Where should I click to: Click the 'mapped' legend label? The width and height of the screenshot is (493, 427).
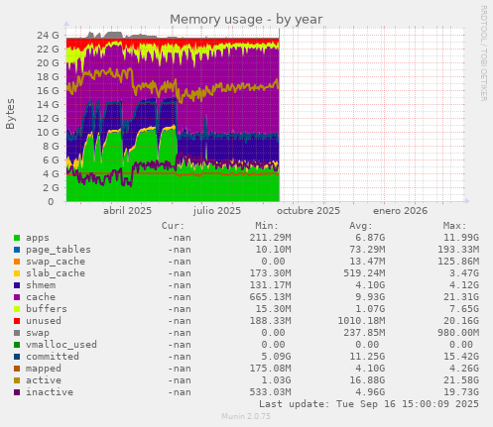[44, 369]
